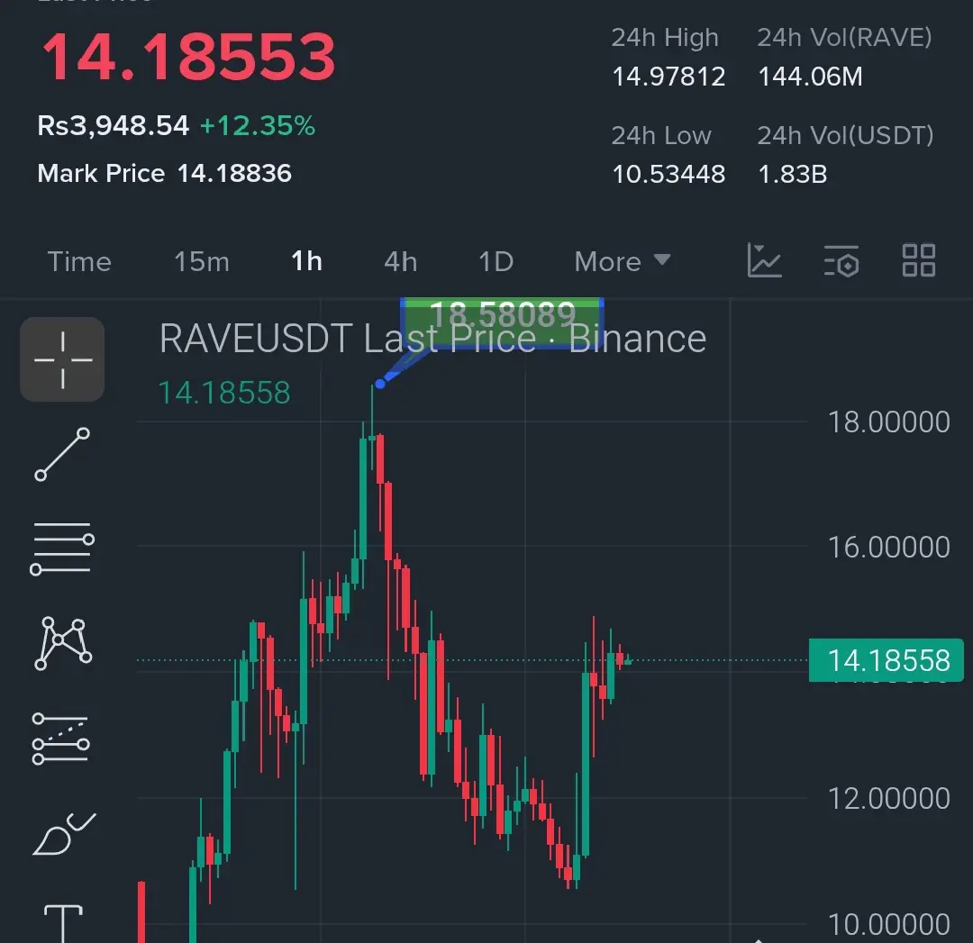Open chart settings icon
Image resolution: width=973 pixels, height=943 pixels.
tap(841, 260)
